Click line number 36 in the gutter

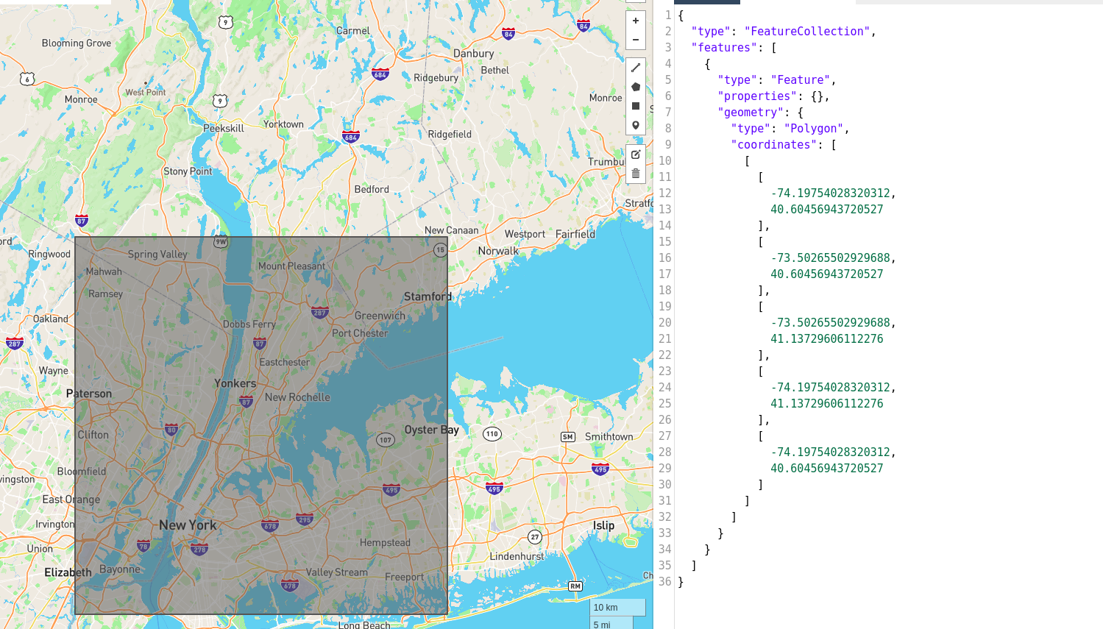664,582
